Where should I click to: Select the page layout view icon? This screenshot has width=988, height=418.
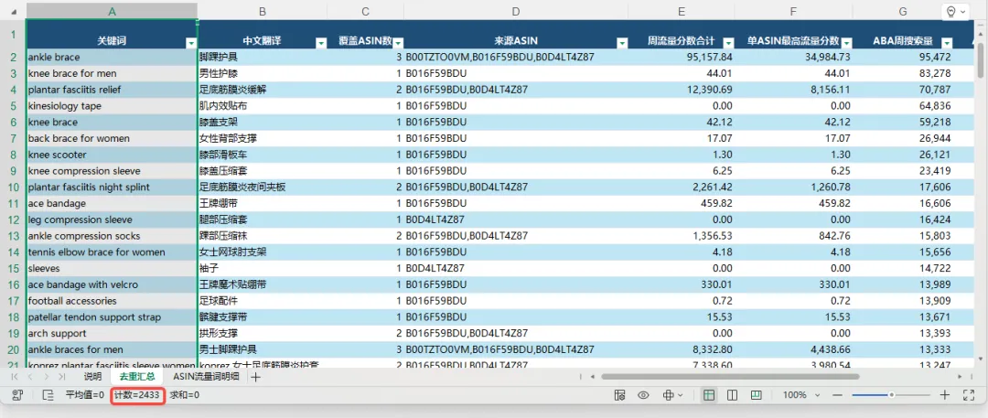pos(732,395)
